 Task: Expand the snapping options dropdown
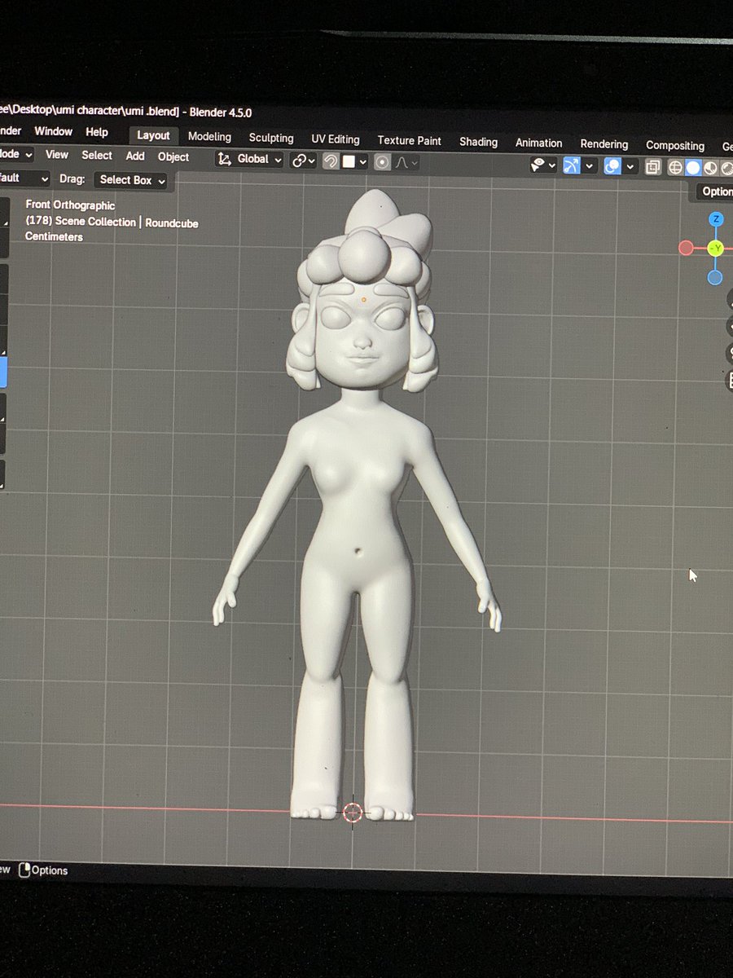coord(362,161)
